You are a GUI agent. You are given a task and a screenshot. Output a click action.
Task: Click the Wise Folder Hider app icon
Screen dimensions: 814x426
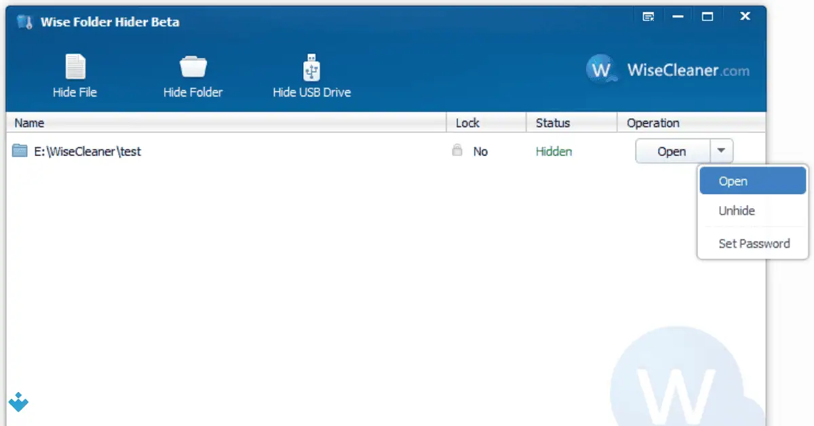(x=26, y=20)
